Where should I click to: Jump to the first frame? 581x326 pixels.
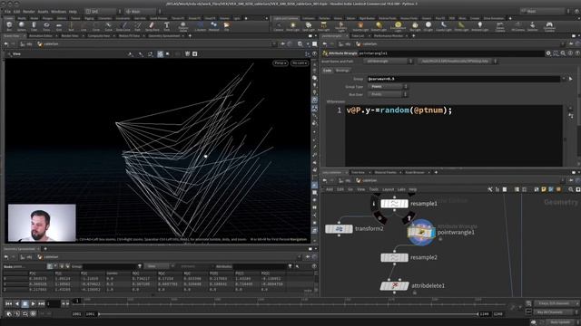(8, 303)
